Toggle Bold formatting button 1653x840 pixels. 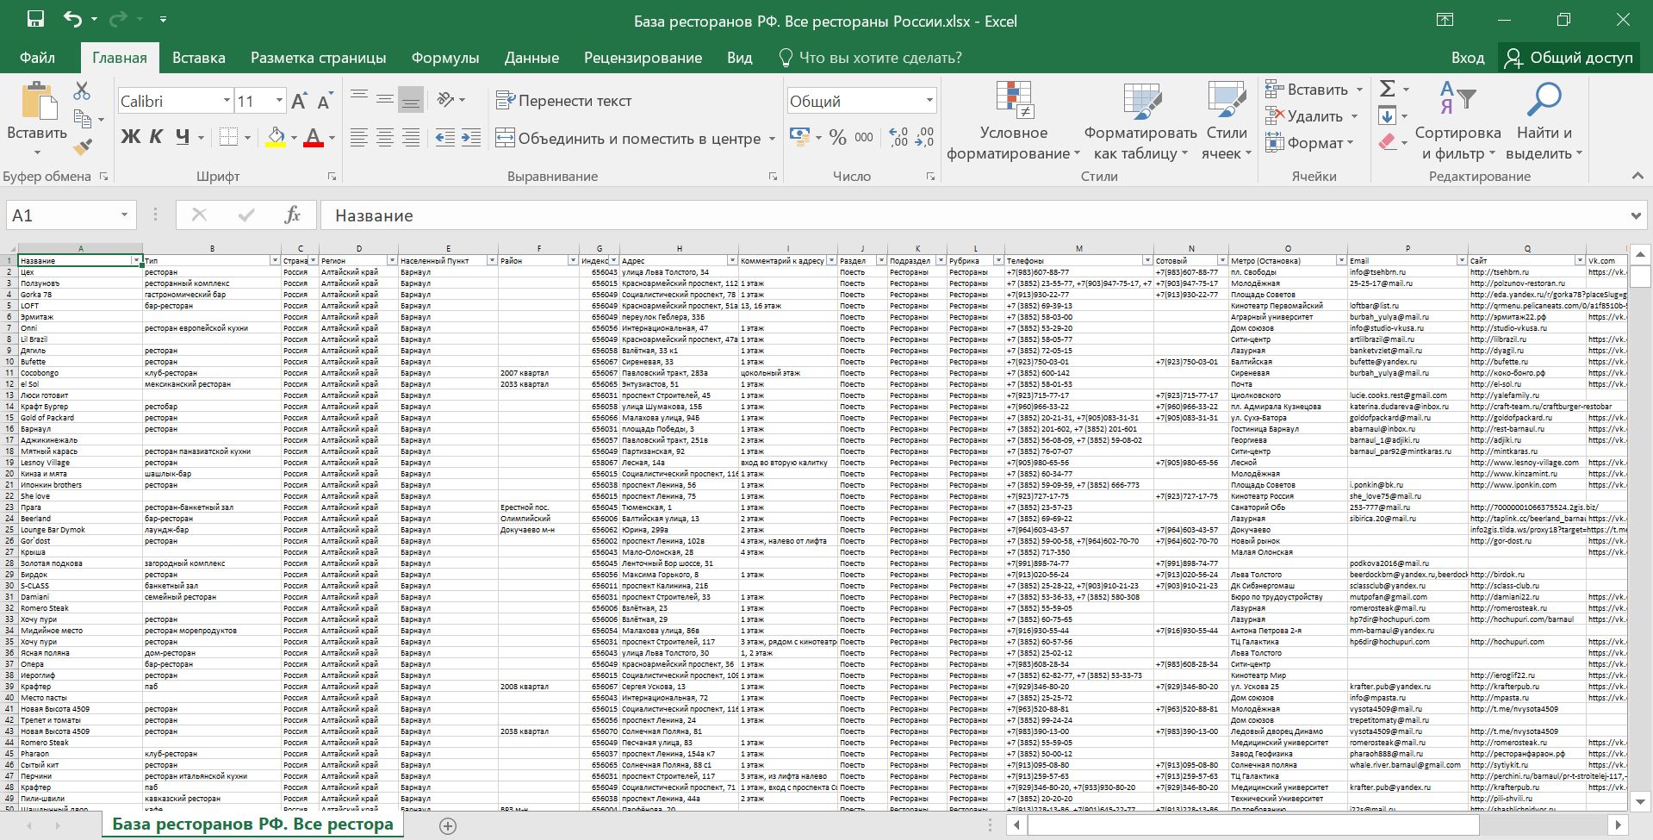pos(130,136)
